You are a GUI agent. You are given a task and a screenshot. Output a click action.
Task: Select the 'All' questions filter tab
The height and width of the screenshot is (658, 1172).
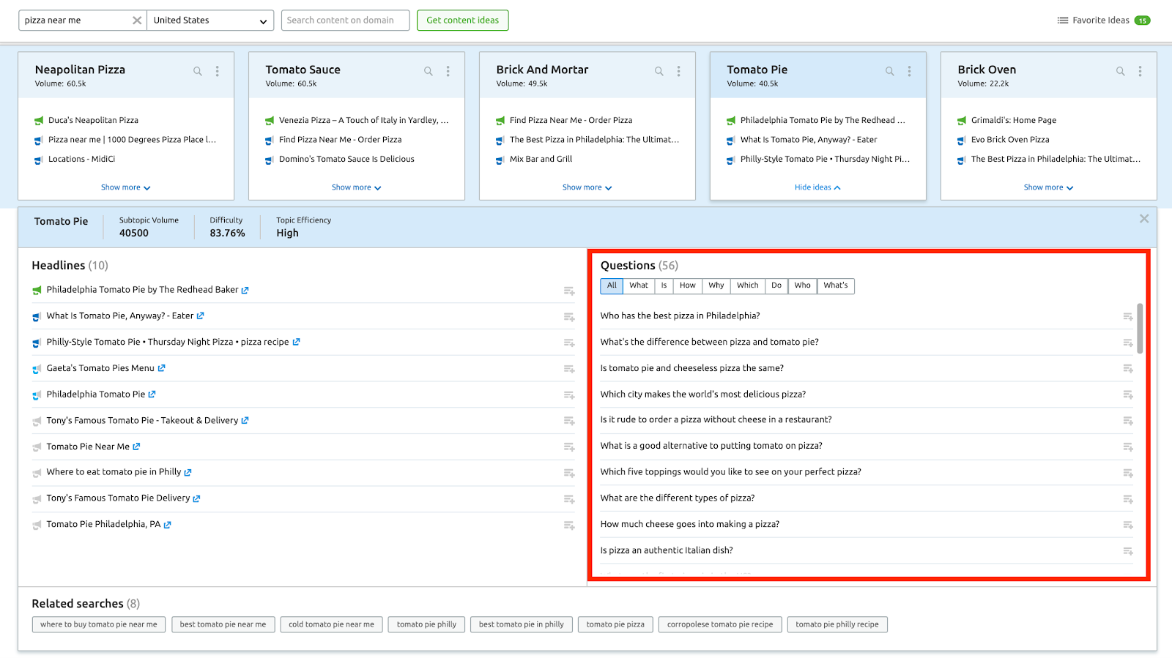pyautogui.click(x=612, y=285)
